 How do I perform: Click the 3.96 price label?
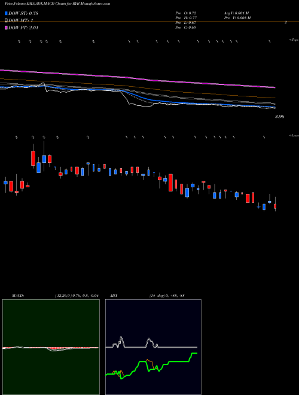tap(280, 117)
